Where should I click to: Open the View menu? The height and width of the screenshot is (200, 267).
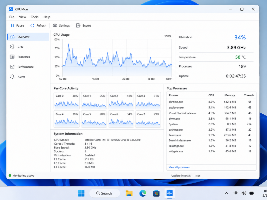tap(22, 17)
